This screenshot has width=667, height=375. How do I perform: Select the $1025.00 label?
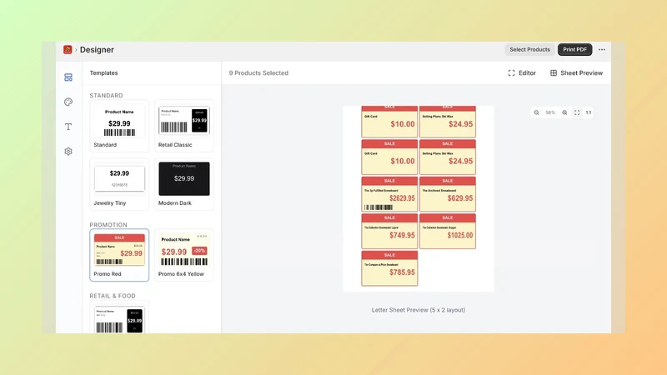(x=448, y=232)
